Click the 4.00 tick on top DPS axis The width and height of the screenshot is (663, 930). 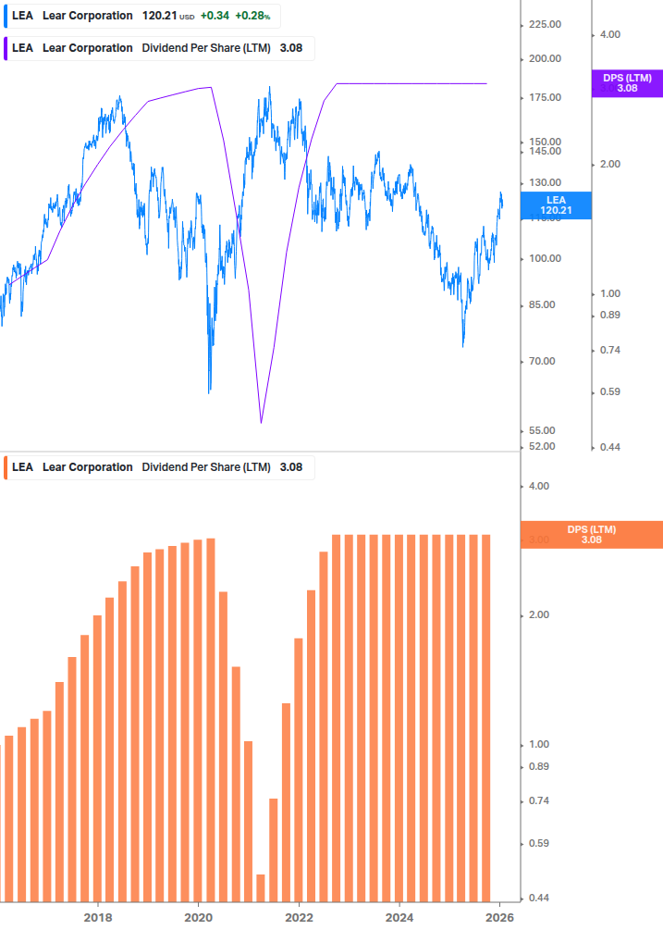pos(609,34)
